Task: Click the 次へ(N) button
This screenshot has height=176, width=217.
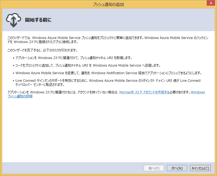Action: pyautogui.click(x=177, y=168)
